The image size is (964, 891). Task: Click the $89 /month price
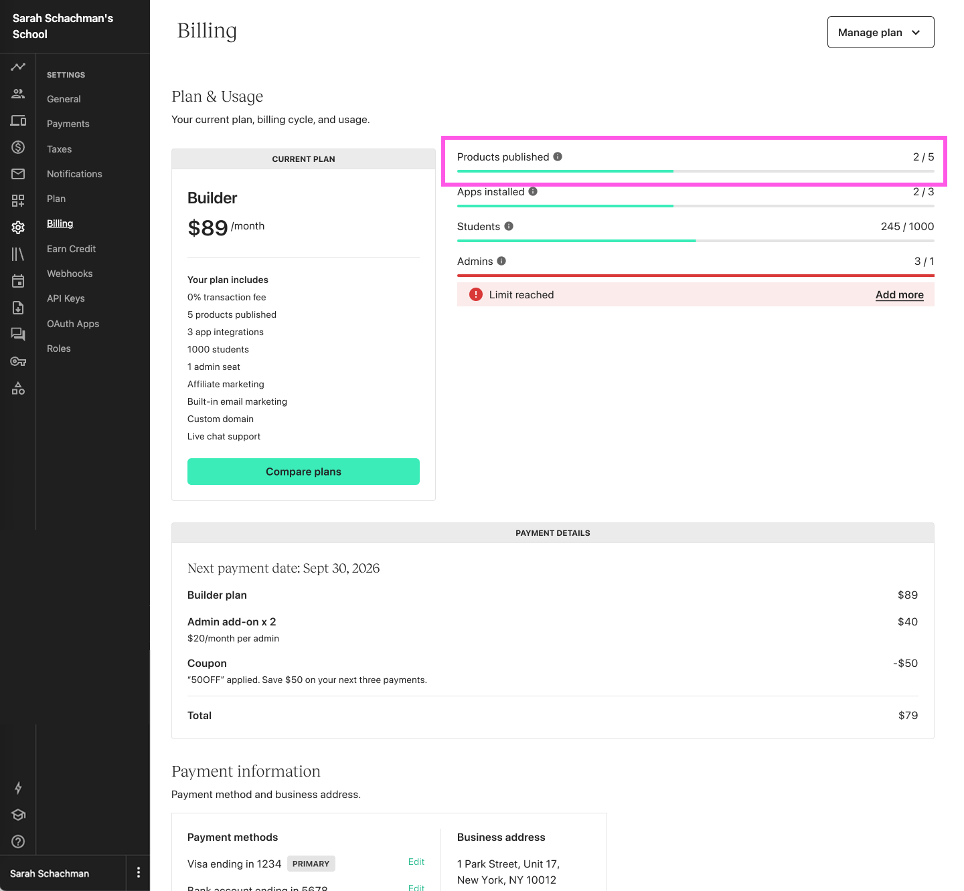(x=226, y=227)
